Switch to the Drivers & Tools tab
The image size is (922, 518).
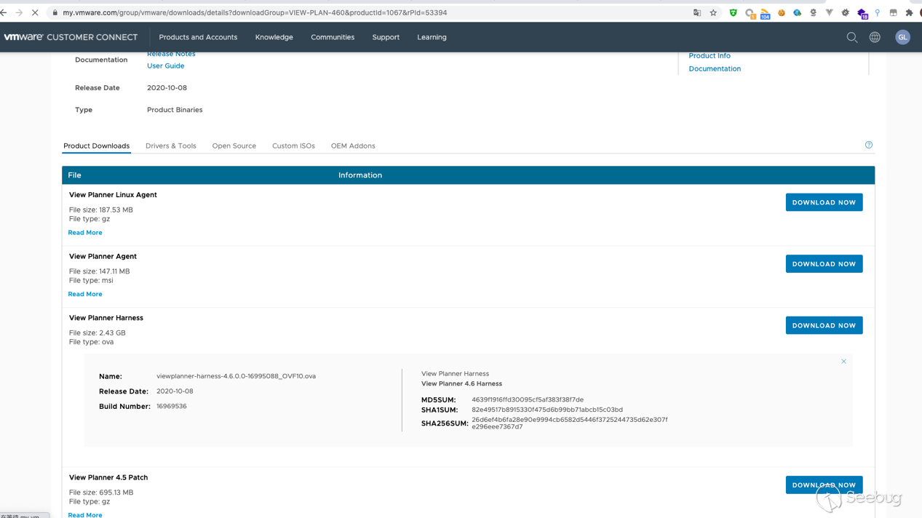point(170,146)
